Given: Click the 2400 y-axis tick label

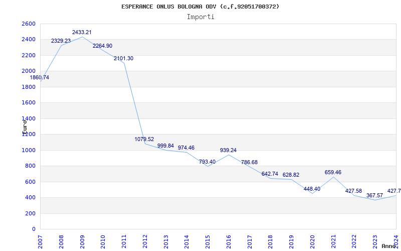Looking at the screenshot, I should pyautogui.click(x=29, y=40).
